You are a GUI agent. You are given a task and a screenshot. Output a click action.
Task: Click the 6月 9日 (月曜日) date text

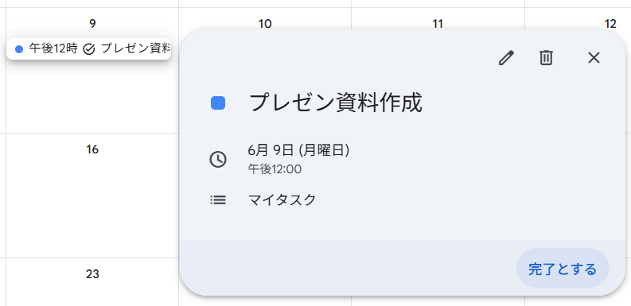coord(298,150)
